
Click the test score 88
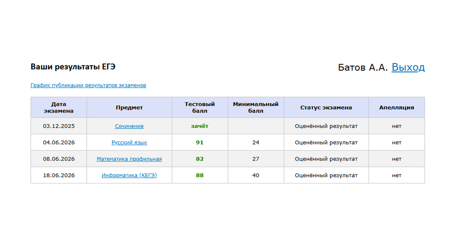coord(200,175)
